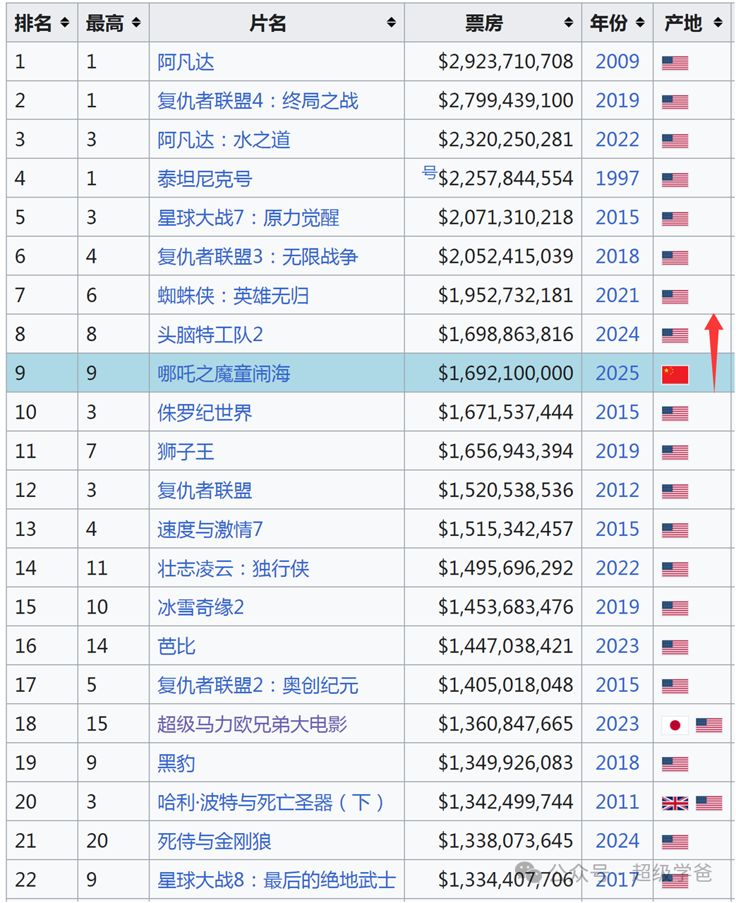This screenshot has width=736, height=903.
Task: Click the US flag in 侏罗纪世界 row
Action: (675, 414)
